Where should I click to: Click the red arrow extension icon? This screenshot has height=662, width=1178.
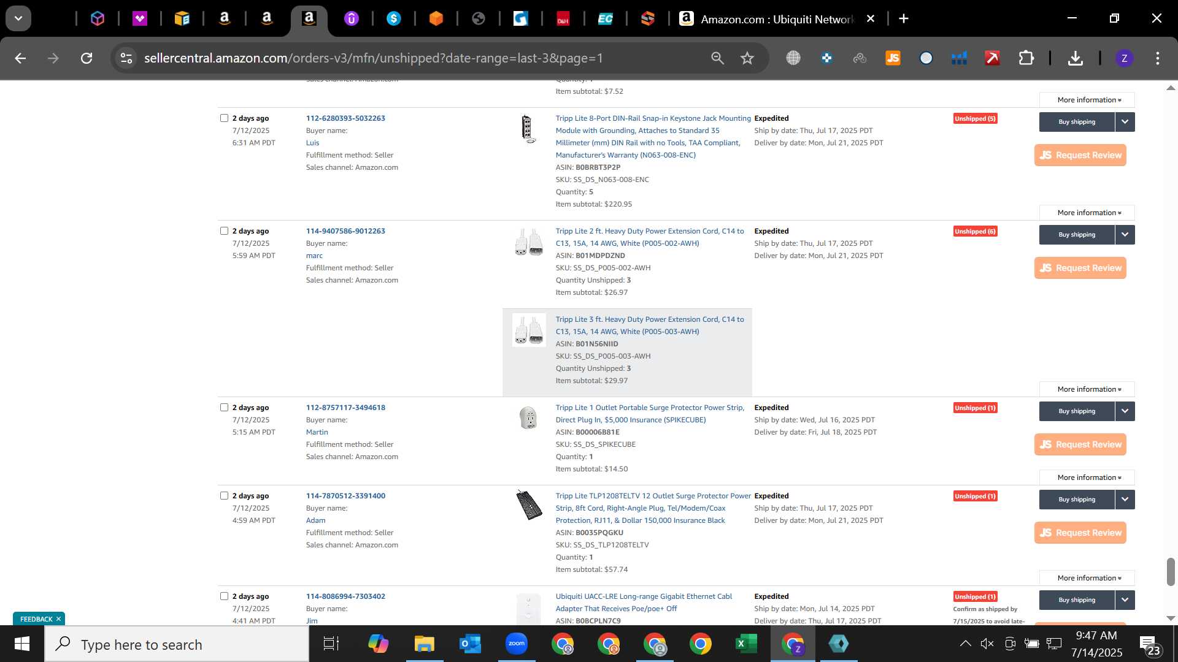992,58
